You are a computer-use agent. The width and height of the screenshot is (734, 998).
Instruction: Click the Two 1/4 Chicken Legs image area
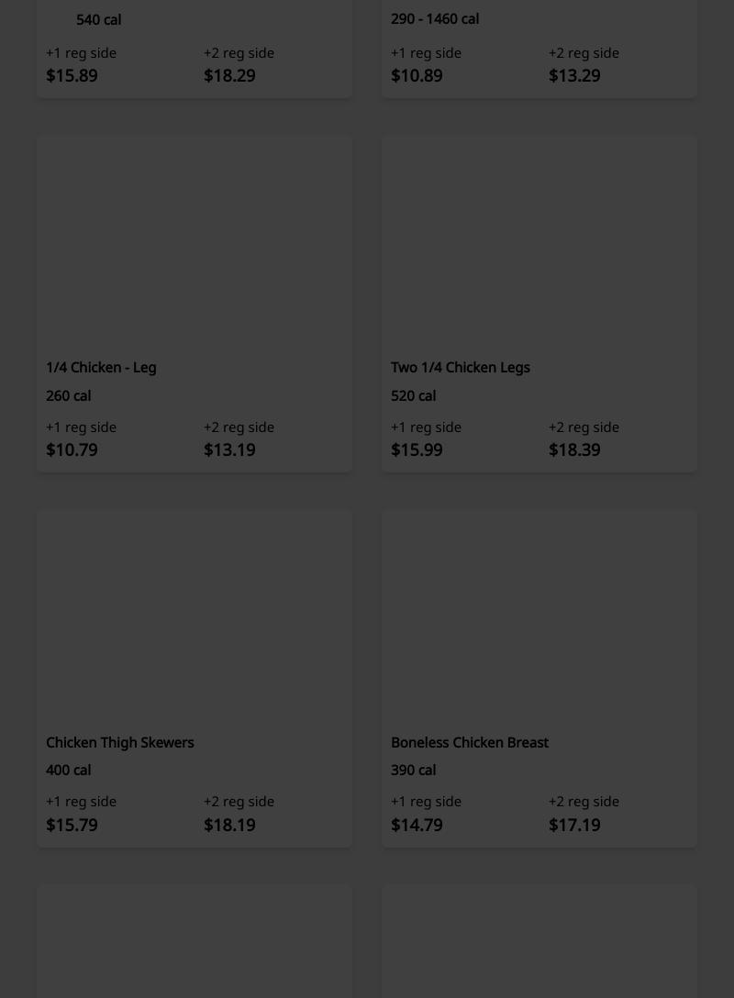pos(539,243)
